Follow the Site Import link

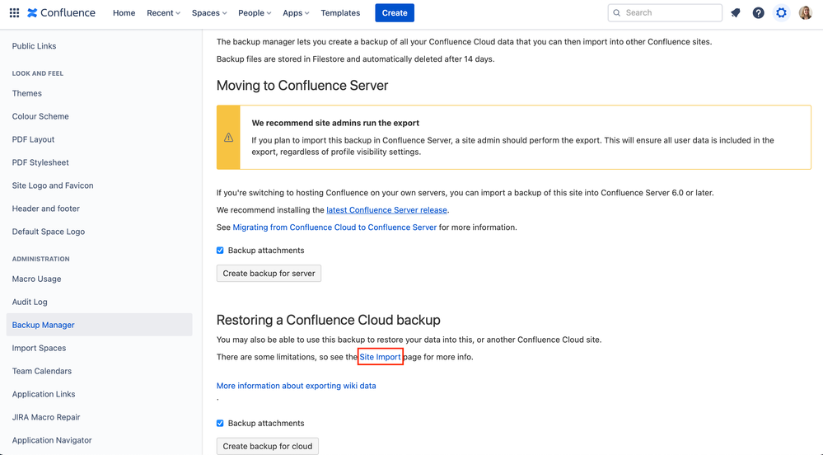[x=380, y=357]
